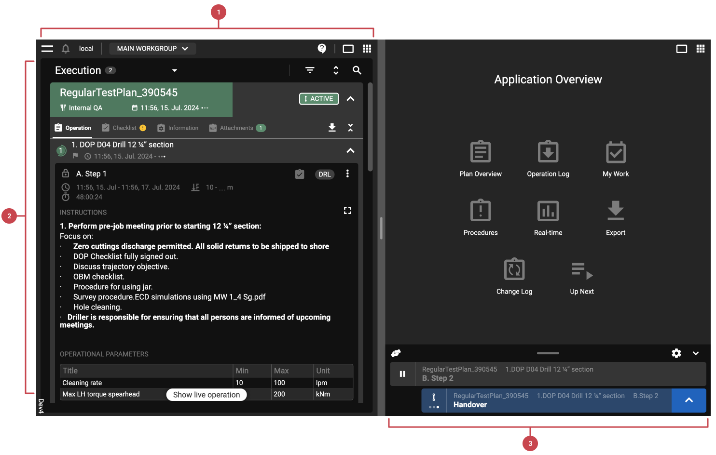Expand the Handover bar with the up chevron
This screenshot has height=455, width=716.
(688, 400)
